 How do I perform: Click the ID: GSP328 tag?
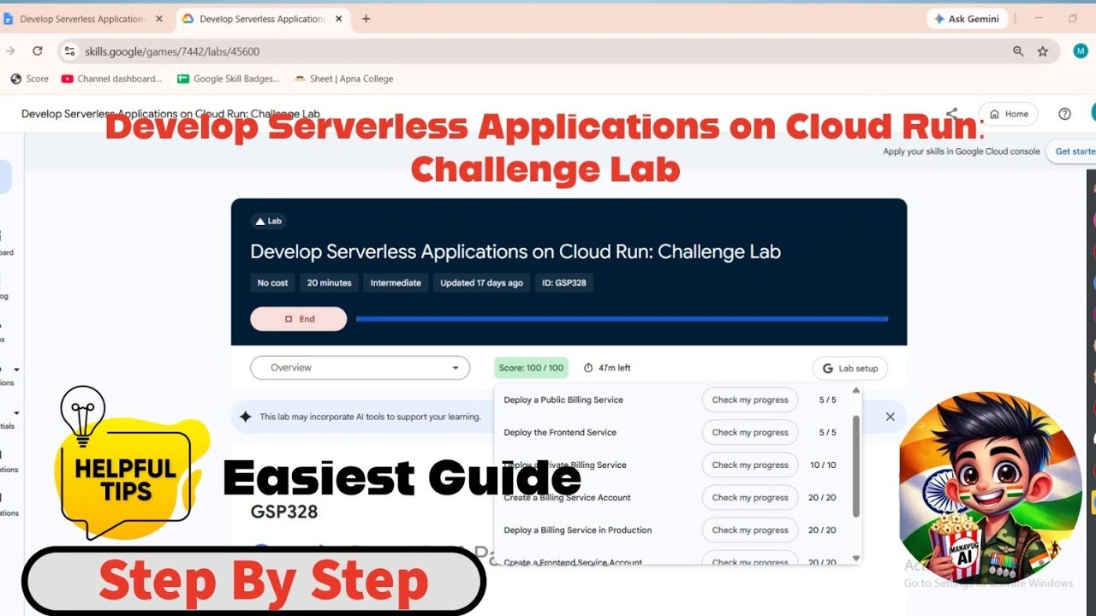coord(563,282)
